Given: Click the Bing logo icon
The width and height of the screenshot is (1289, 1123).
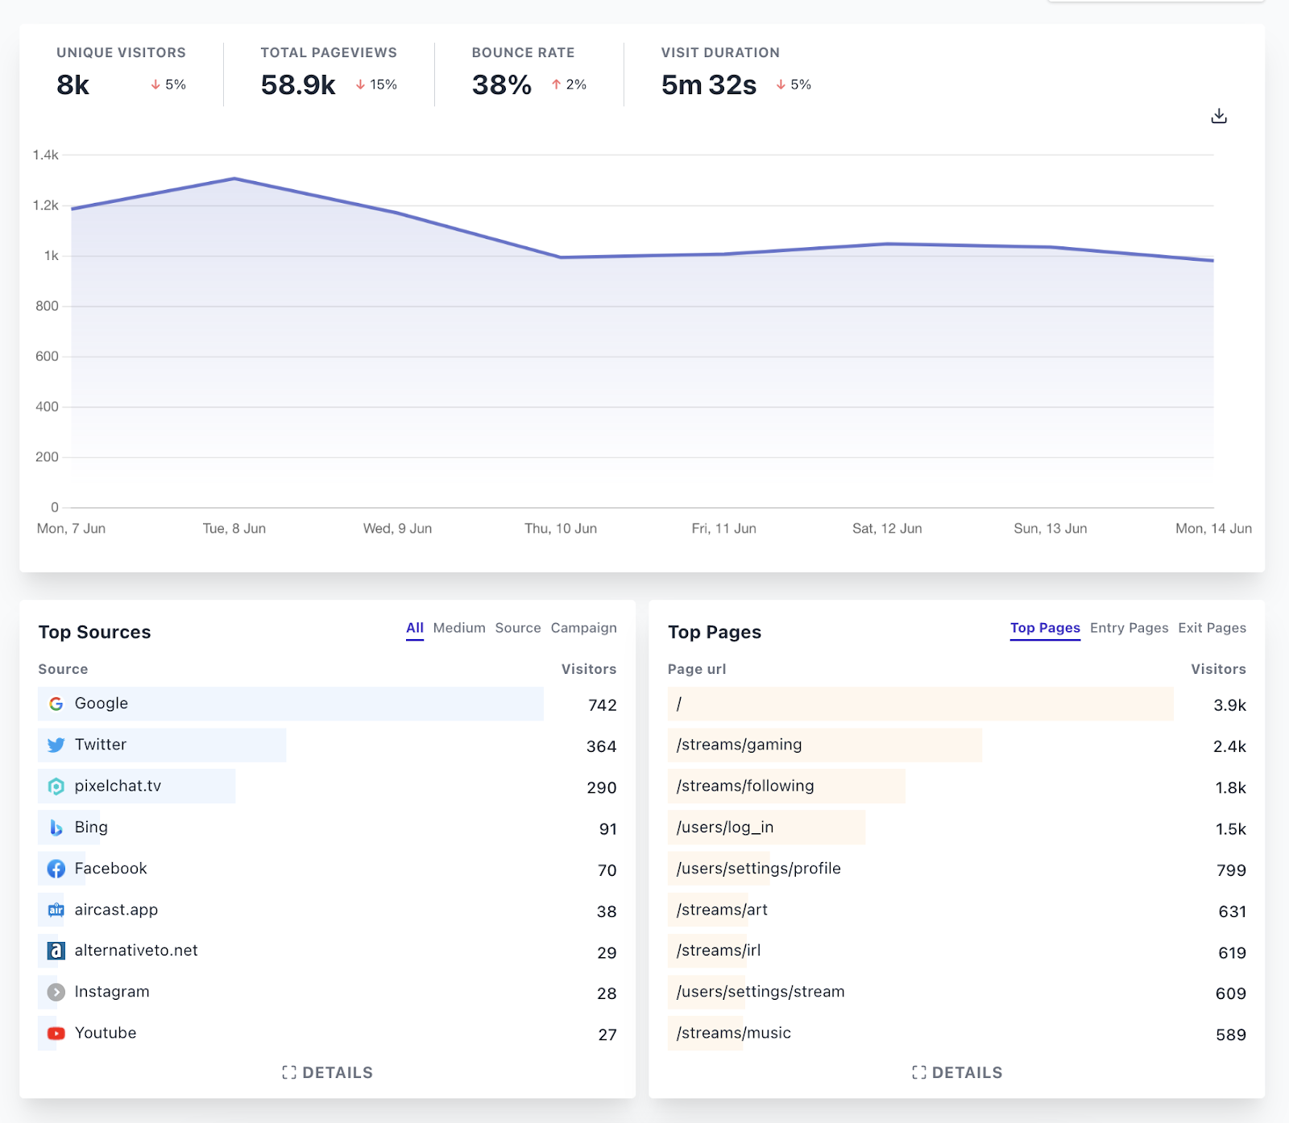Looking at the screenshot, I should tap(56, 828).
